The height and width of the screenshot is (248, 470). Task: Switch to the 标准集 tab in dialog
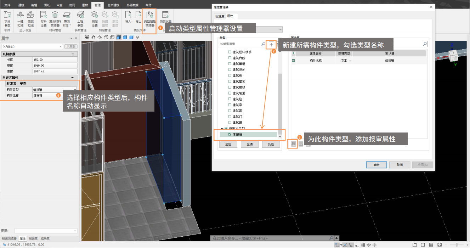220,16
